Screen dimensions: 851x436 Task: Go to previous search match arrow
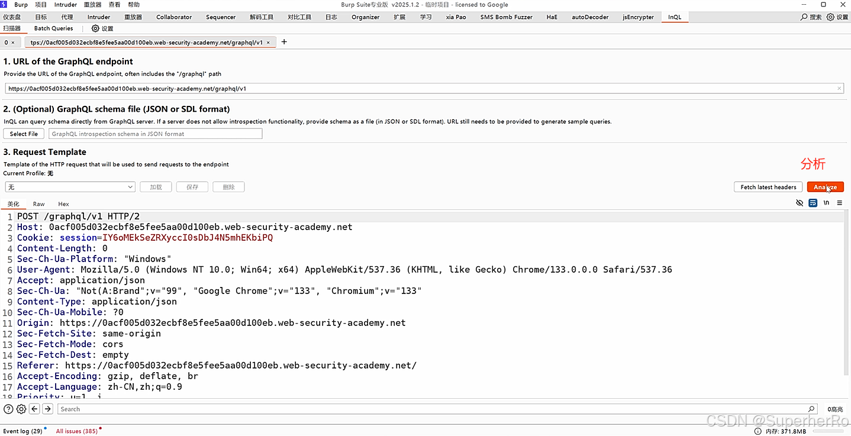click(x=34, y=409)
